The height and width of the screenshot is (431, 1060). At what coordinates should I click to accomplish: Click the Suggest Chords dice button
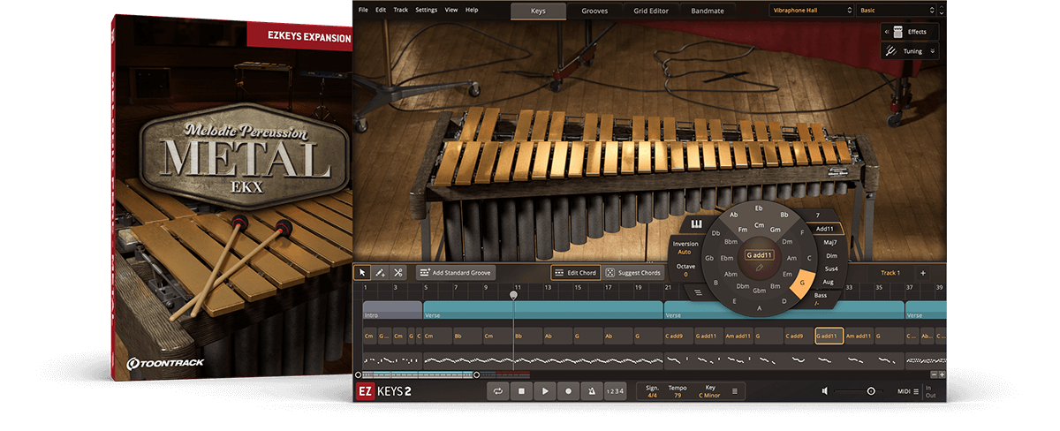633,273
